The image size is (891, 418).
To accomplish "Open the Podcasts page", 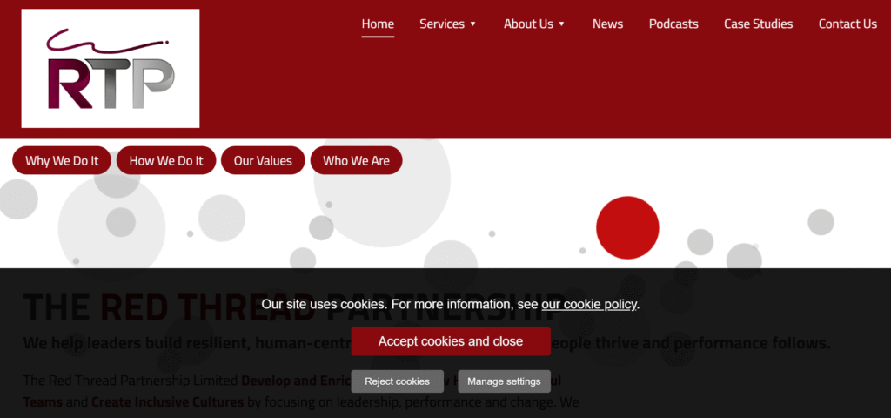I will pos(673,24).
